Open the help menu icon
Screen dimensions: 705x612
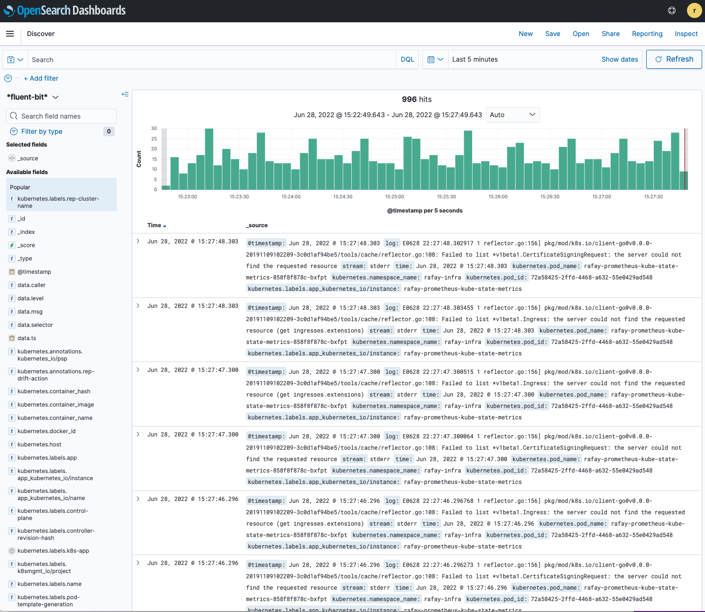pos(672,10)
